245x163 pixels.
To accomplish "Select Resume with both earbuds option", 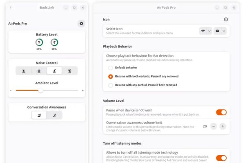I will tap(111, 77).
